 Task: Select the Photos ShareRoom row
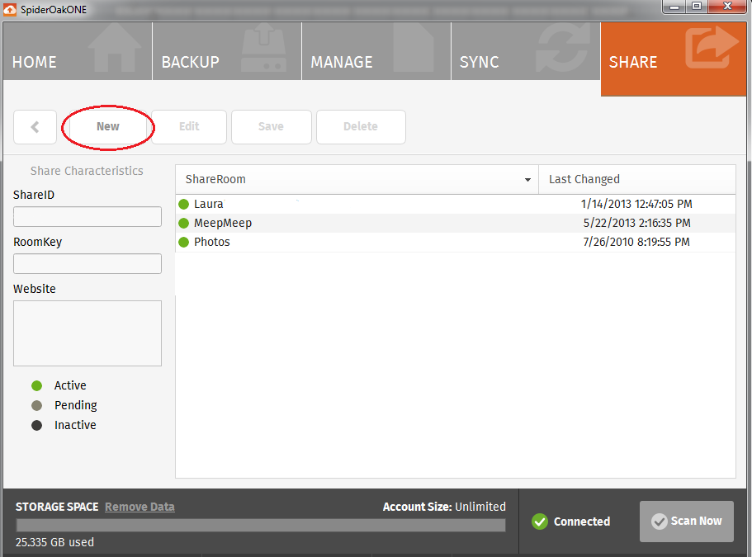pos(455,242)
